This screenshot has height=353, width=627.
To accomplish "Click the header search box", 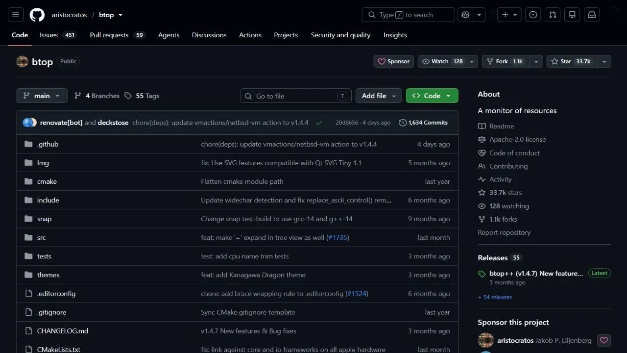I will point(408,15).
